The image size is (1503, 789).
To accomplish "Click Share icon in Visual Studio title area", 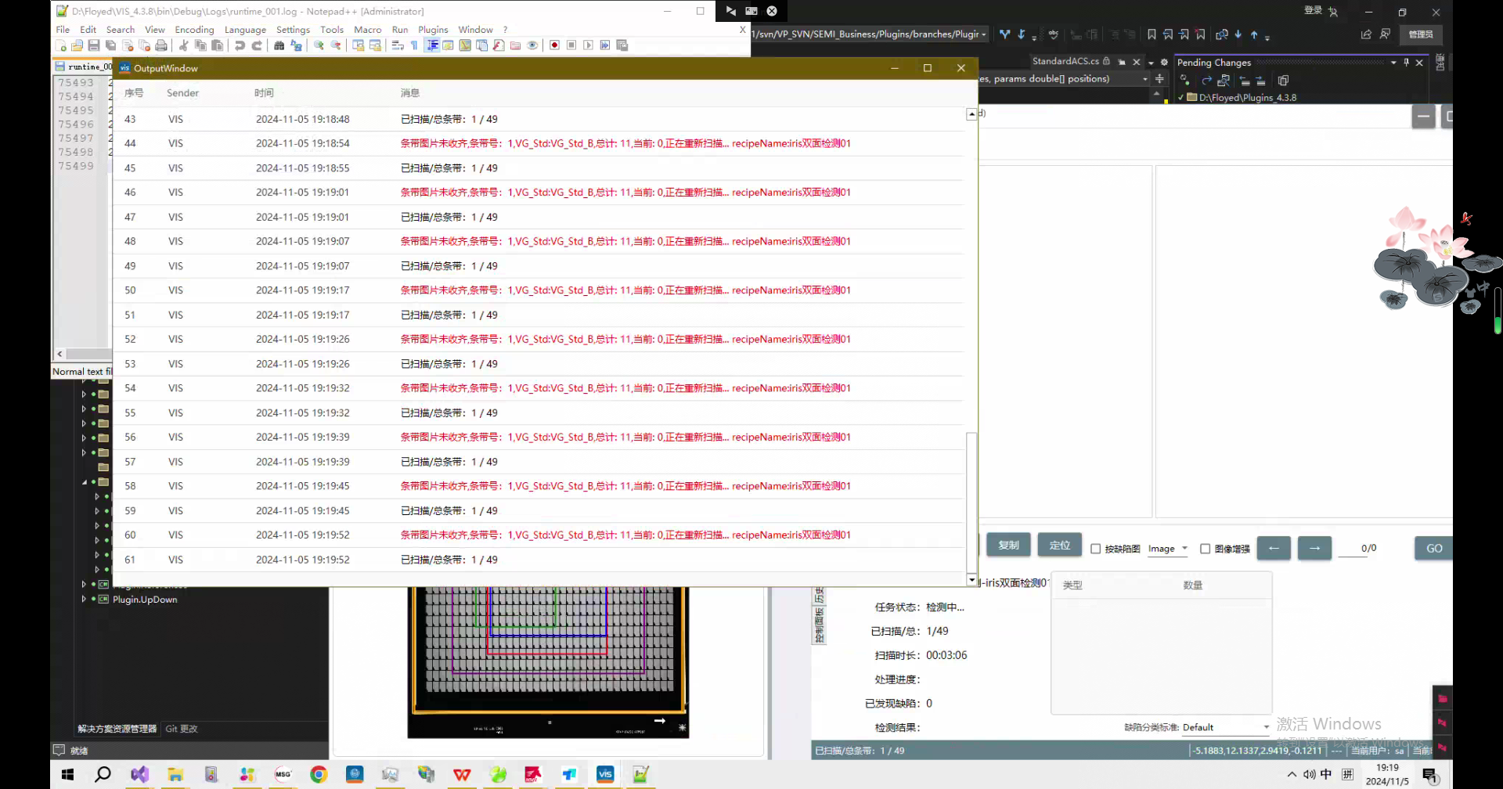I will click(x=1366, y=34).
